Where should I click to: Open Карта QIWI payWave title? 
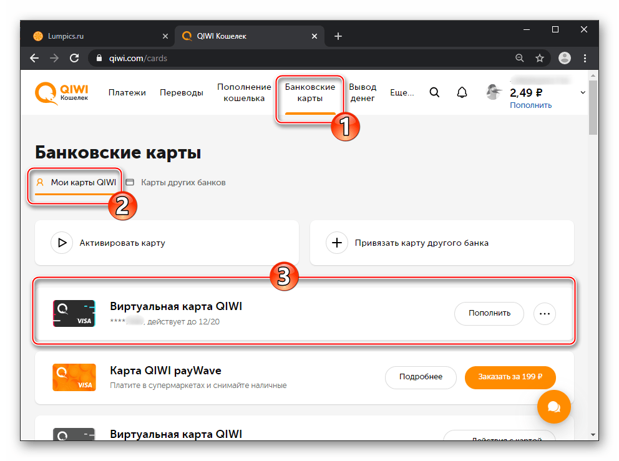165,371
